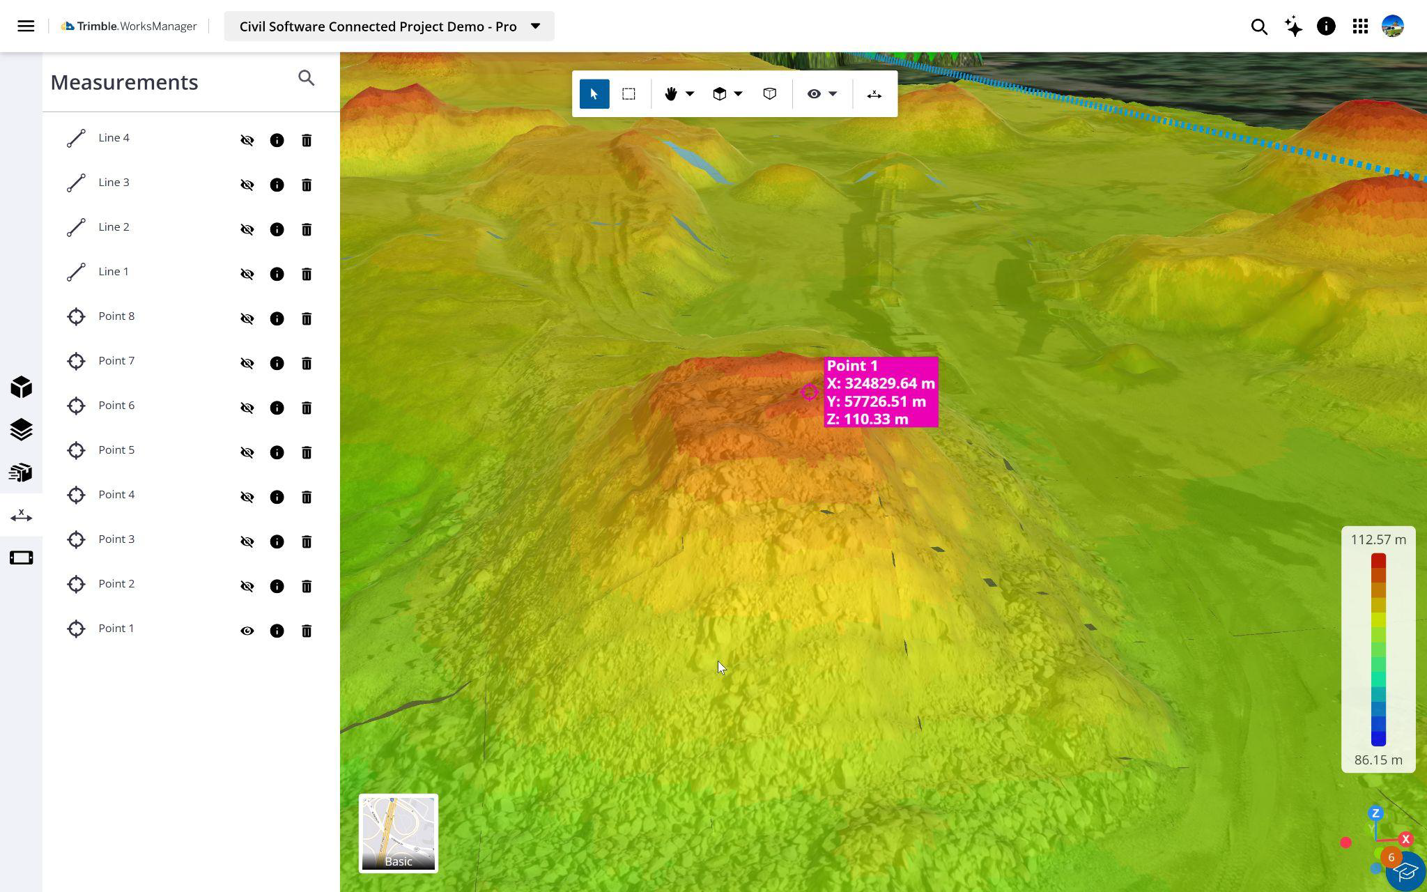
Task: Open the Layers panel in left sidebar
Action: (21, 430)
